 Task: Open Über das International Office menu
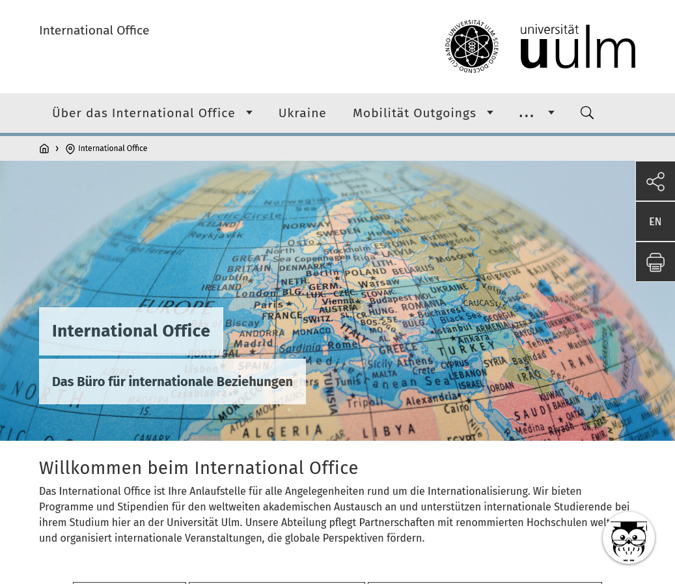143,113
